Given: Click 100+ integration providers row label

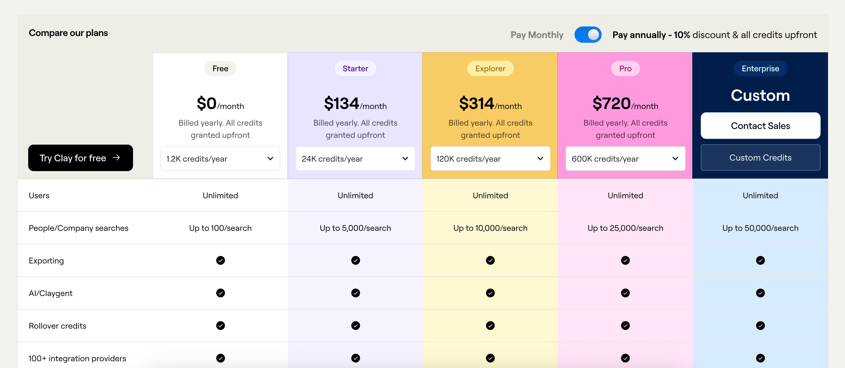Looking at the screenshot, I should pyautogui.click(x=77, y=358).
